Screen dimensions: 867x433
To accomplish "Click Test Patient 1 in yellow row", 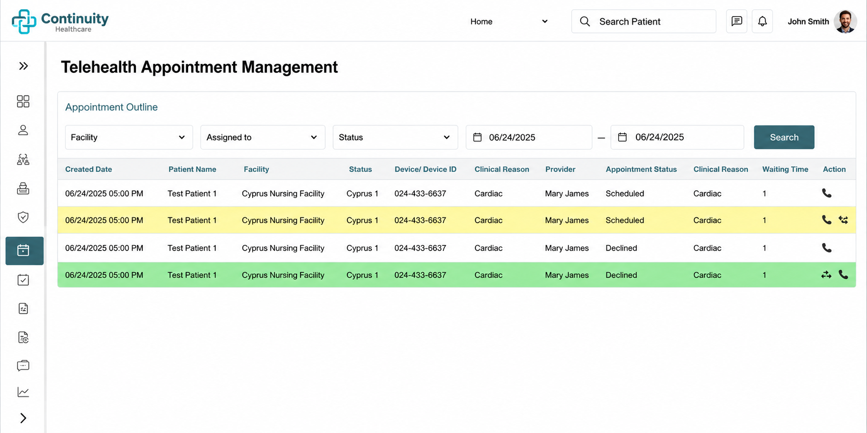I will [x=192, y=220].
